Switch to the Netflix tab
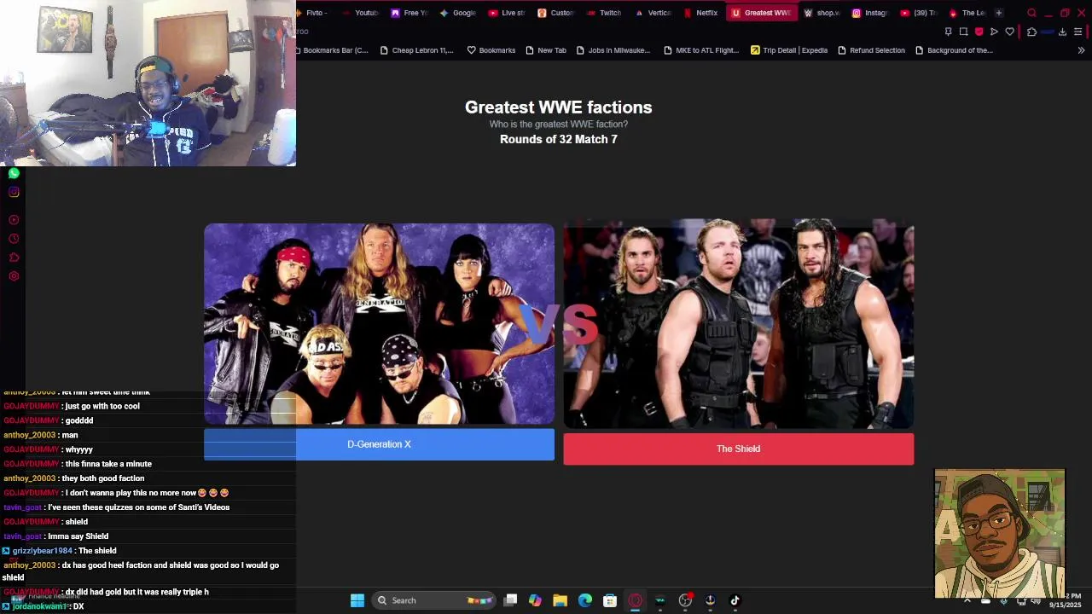The height and width of the screenshot is (614, 1092). pyautogui.click(x=700, y=13)
